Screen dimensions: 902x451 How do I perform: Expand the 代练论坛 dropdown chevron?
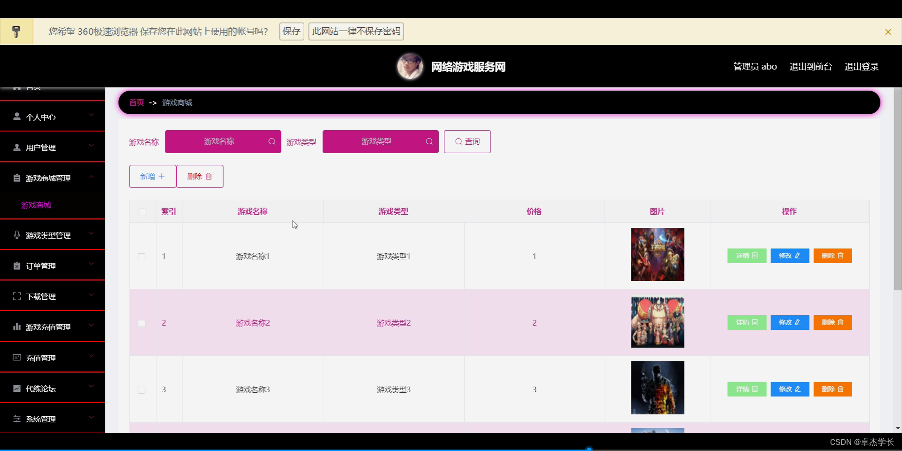click(x=92, y=387)
